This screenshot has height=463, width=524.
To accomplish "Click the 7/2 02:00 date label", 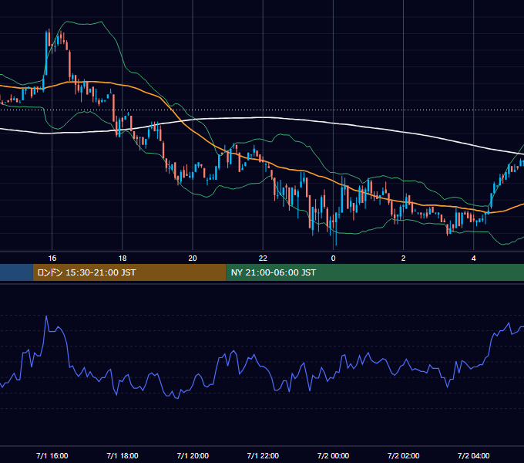I will tap(403, 455).
